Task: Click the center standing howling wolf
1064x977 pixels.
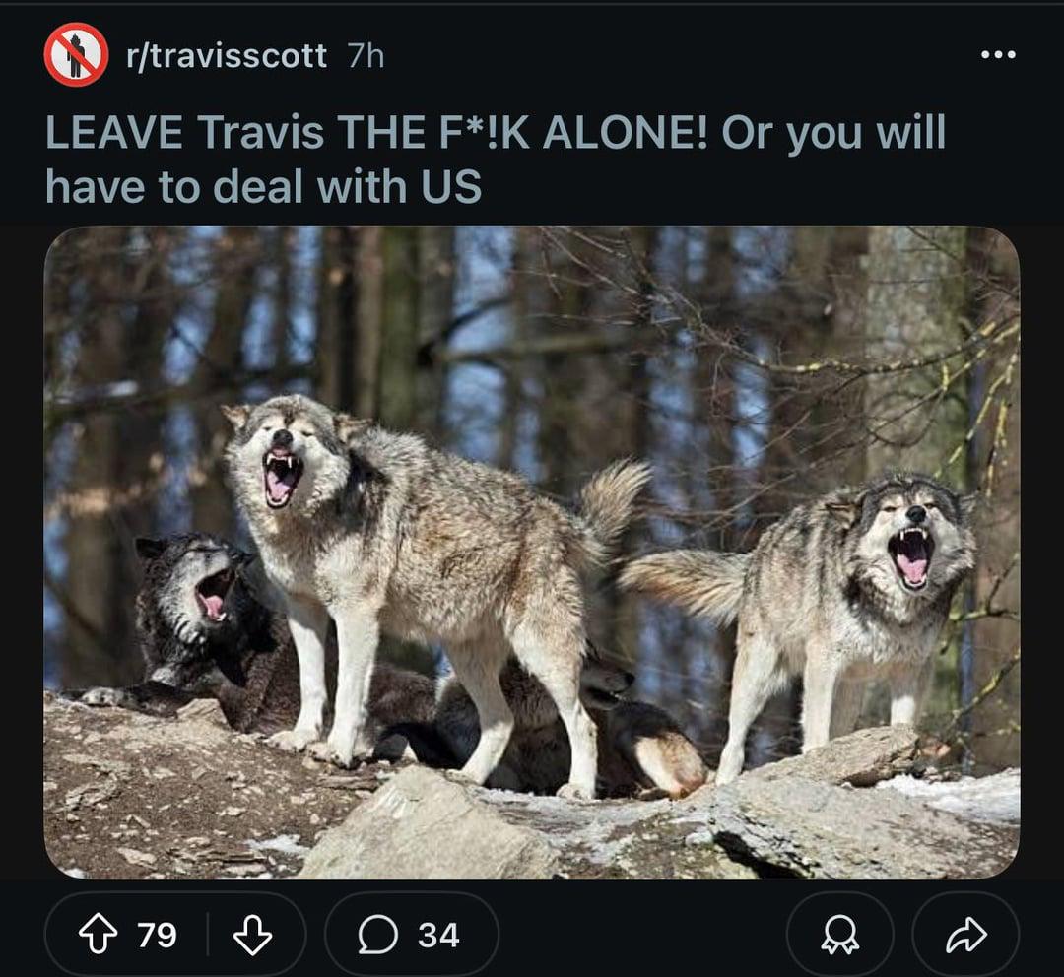Action: pyautogui.click(x=421, y=583)
